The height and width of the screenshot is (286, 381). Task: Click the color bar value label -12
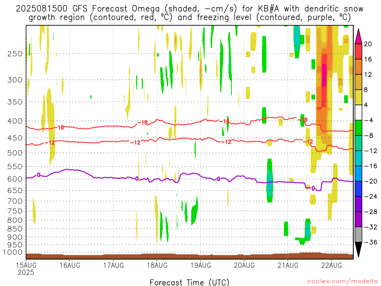[x=371, y=151]
